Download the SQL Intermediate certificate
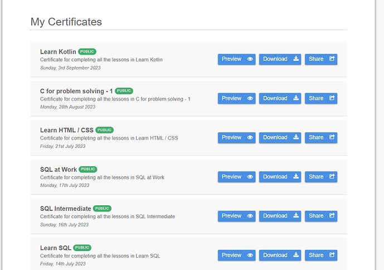The width and height of the screenshot is (384, 270). 280,216
